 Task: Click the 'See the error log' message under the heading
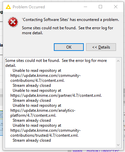[67, 30]
